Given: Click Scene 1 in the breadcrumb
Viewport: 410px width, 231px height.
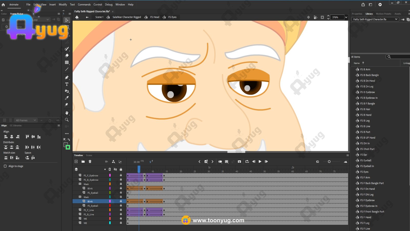Looking at the screenshot, I should (99, 17).
